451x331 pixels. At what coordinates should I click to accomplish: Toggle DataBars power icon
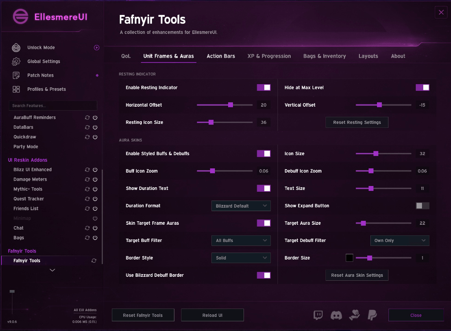point(95,127)
